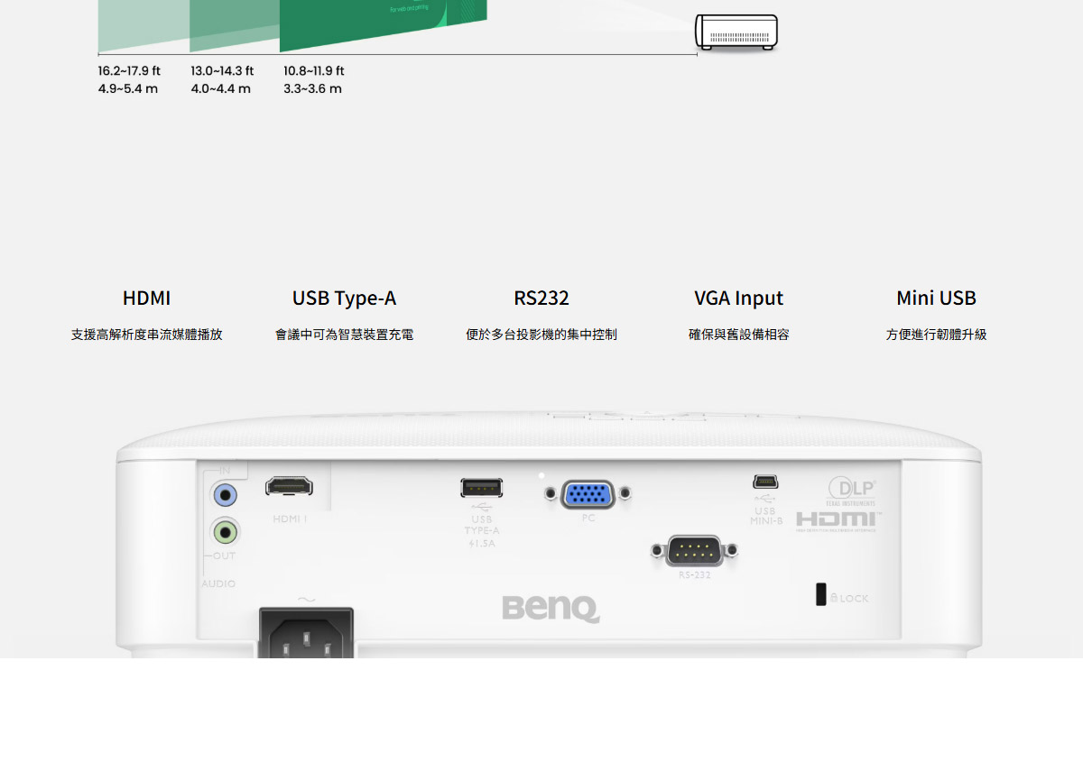Select the RS-232 serial port
This screenshot has width=1083, height=762.
[694, 549]
